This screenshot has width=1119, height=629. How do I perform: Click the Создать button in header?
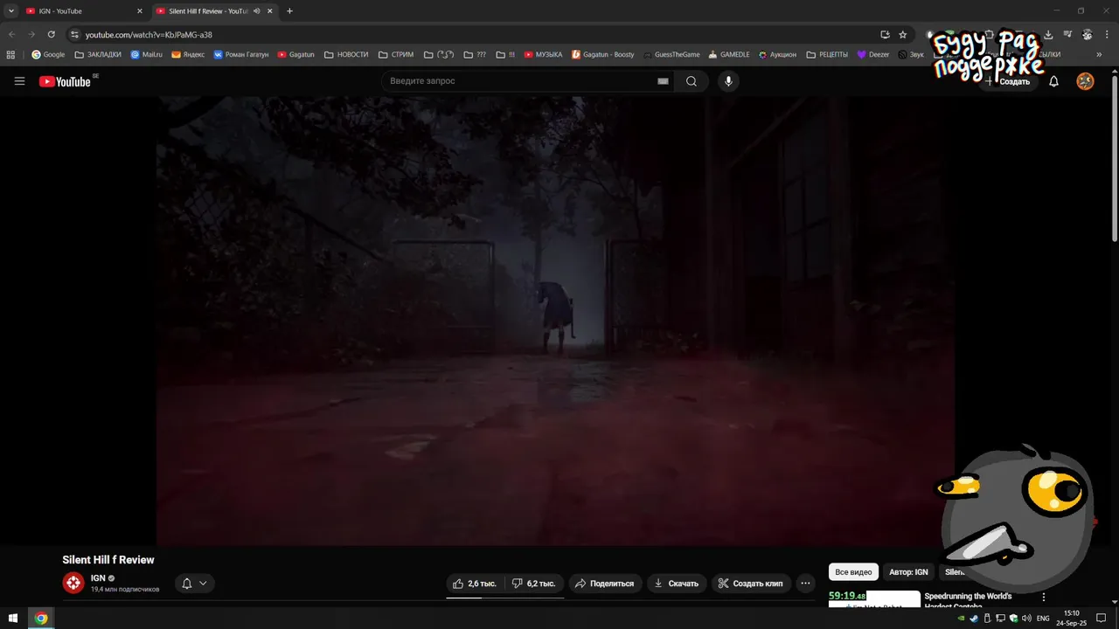1008,81
